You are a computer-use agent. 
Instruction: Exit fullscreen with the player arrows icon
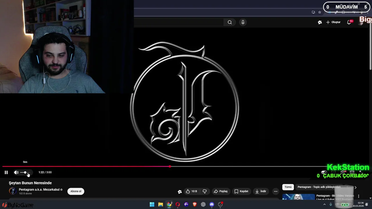(361, 172)
